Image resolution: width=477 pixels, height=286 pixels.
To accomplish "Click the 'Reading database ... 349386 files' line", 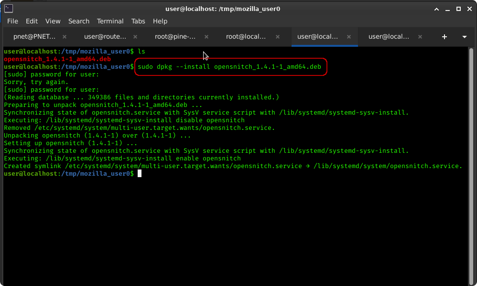I will point(141,97).
